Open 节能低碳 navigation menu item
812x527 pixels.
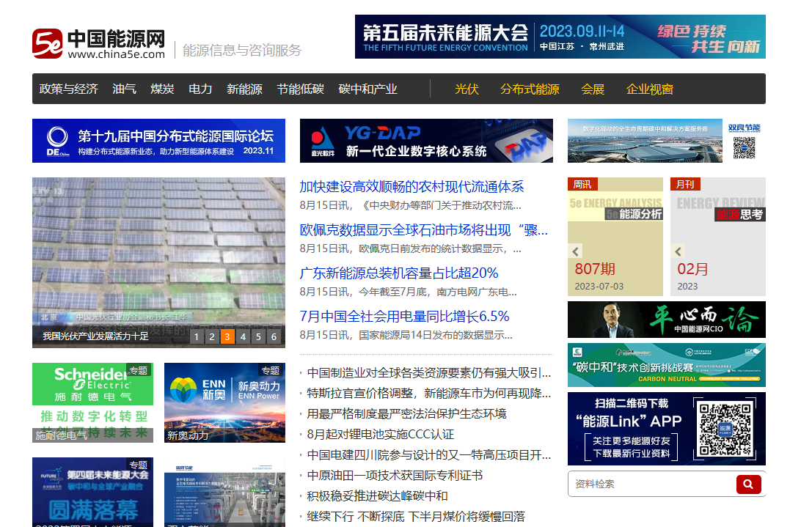pyautogui.click(x=300, y=89)
